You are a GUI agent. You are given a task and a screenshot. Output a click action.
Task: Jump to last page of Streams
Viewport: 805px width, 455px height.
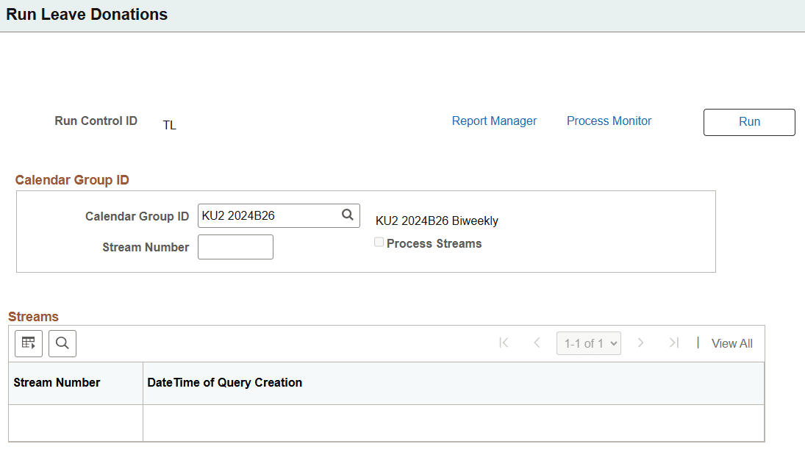(674, 343)
